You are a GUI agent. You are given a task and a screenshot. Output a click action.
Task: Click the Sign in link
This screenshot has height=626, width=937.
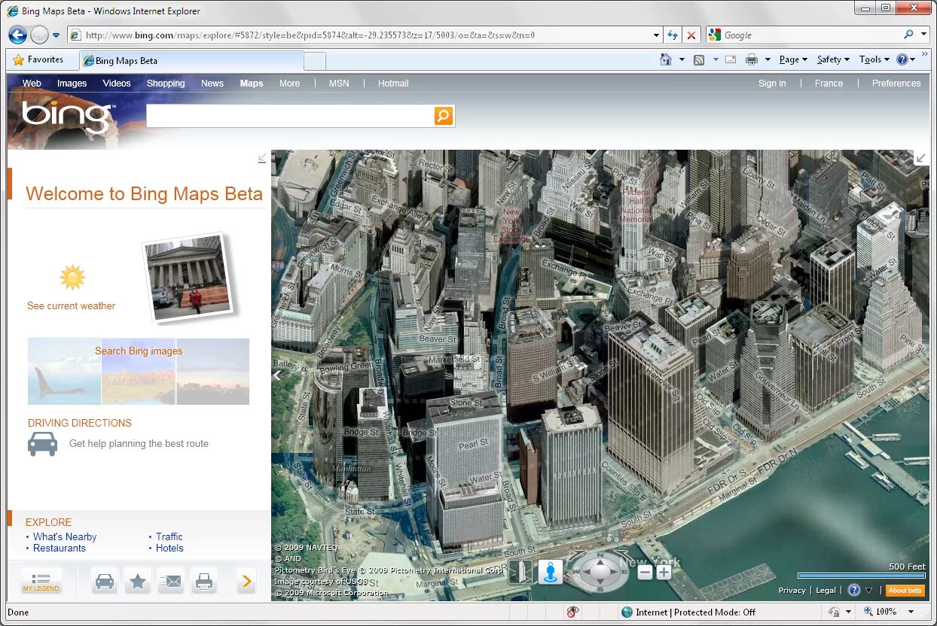click(772, 84)
